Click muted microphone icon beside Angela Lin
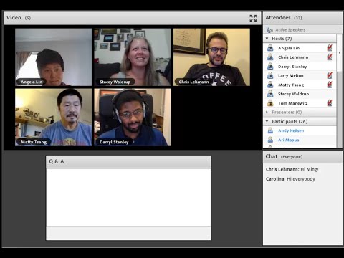Viewport: 344px width, 258px height. click(330, 48)
